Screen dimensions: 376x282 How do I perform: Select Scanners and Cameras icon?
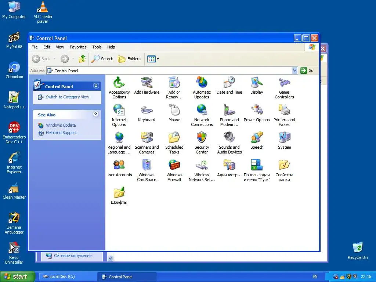[147, 138]
